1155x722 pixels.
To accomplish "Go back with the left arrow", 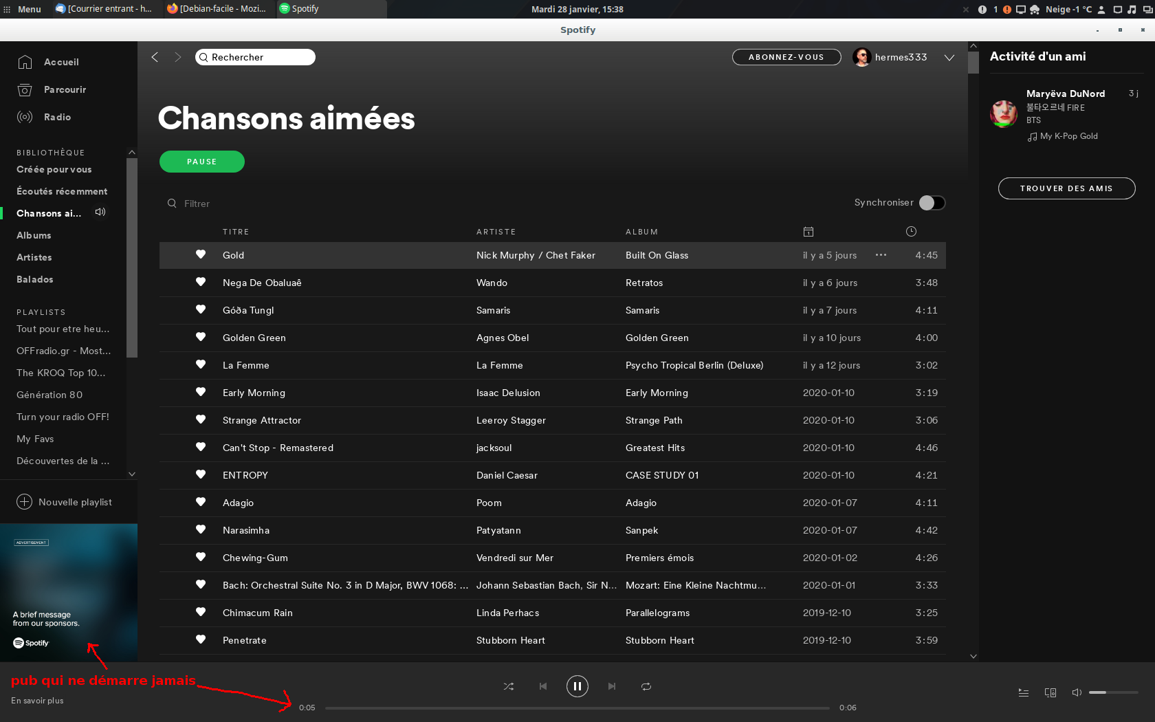I will tap(155, 57).
